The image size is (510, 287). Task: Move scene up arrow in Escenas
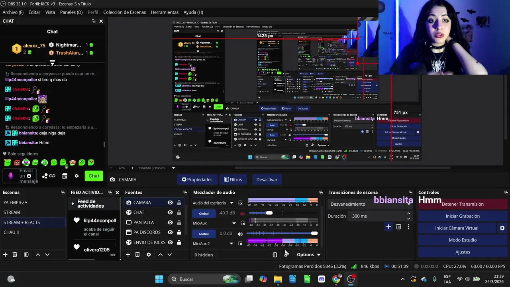click(38, 255)
